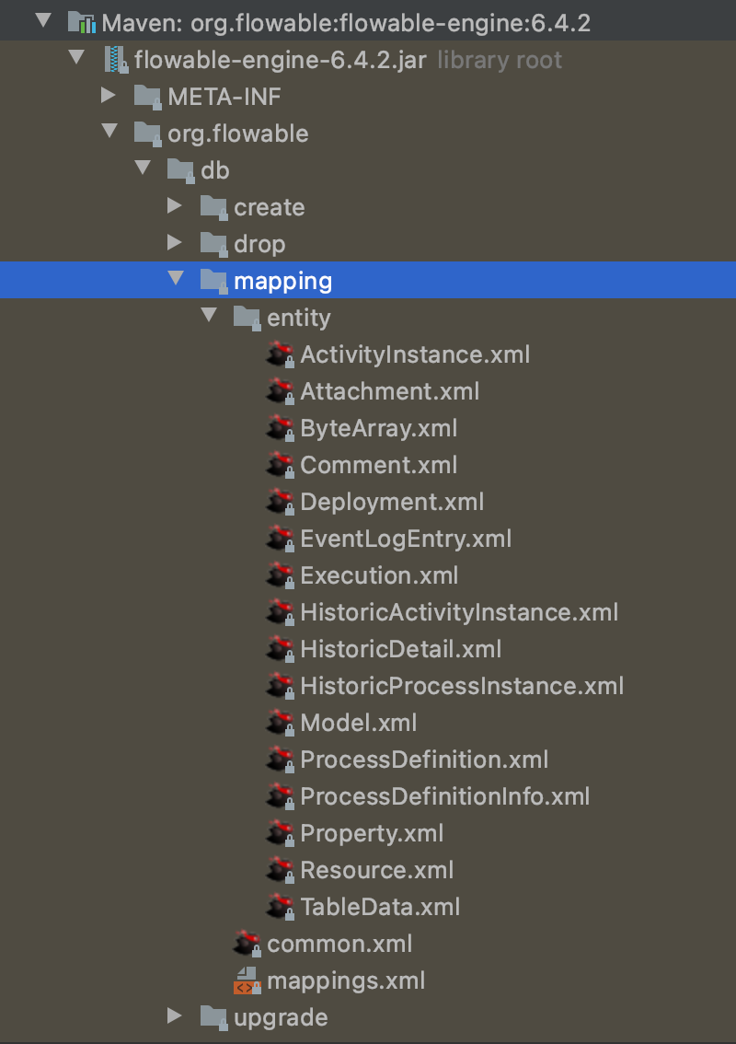Image resolution: width=736 pixels, height=1044 pixels.
Task: Select ByteArray.xml file
Action: pyautogui.click(x=379, y=429)
